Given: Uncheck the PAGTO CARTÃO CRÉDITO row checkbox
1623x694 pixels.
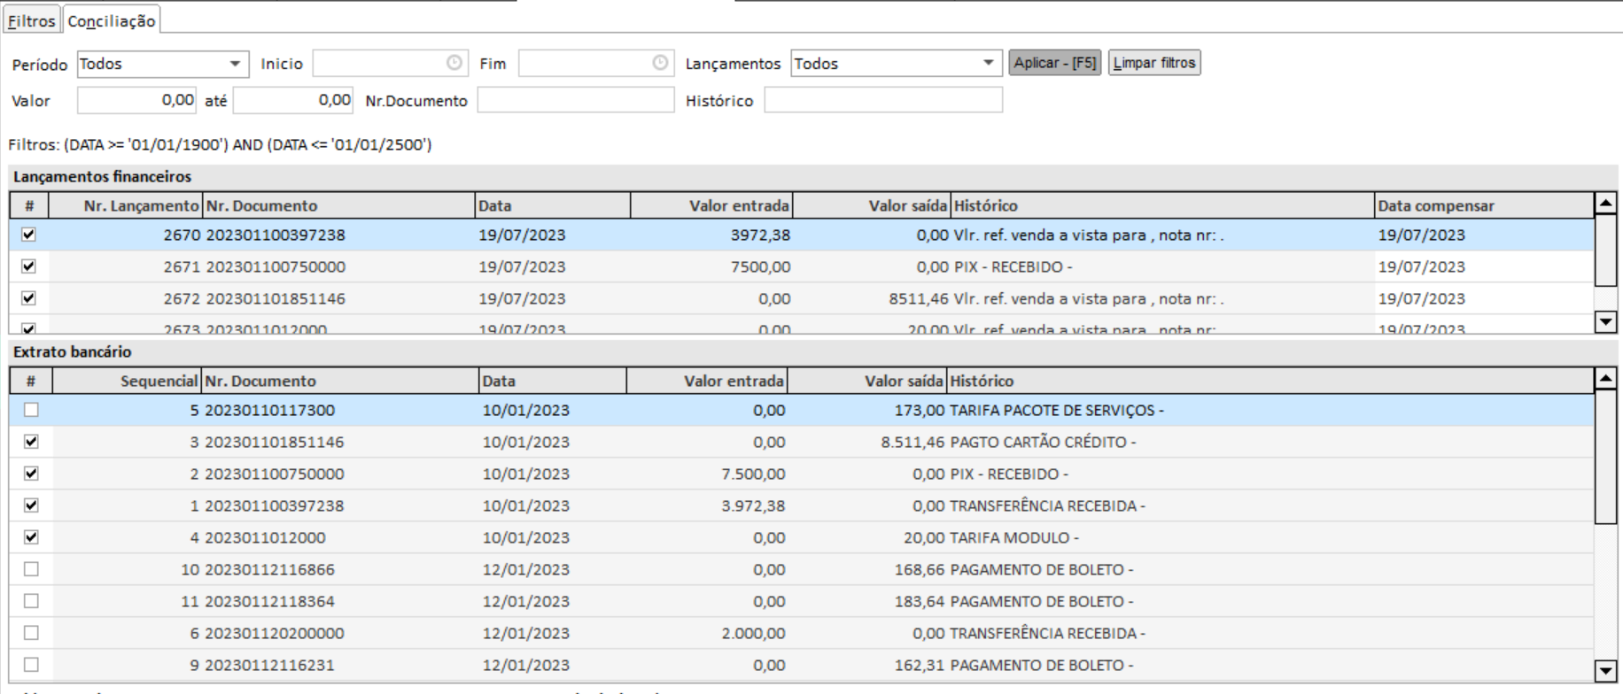Looking at the screenshot, I should click(x=31, y=442).
